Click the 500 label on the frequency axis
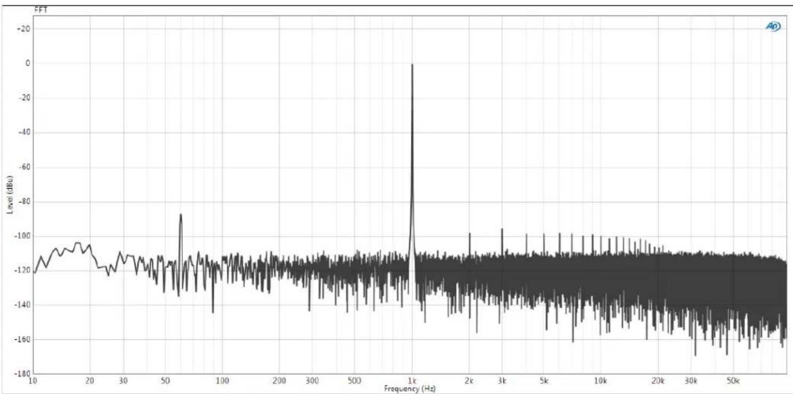Image resolution: width=793 pixels, height=394 pixels. click(x=354, y=381)
